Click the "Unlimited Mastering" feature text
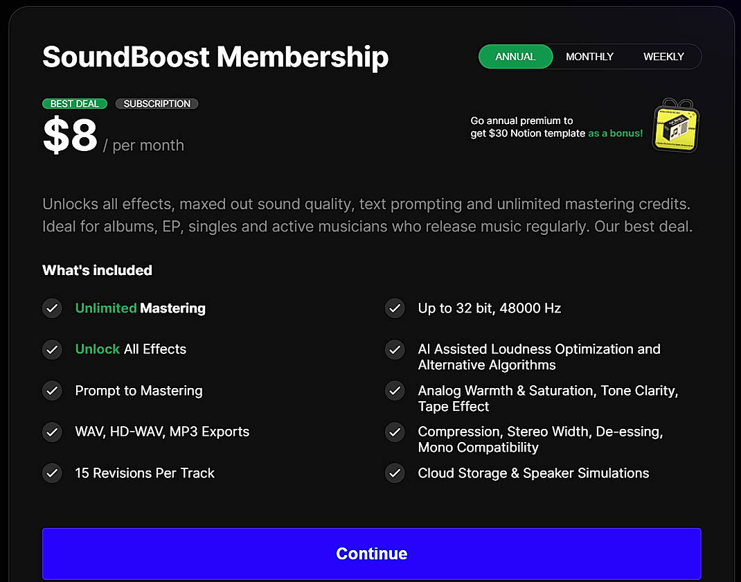 point(141,308)
